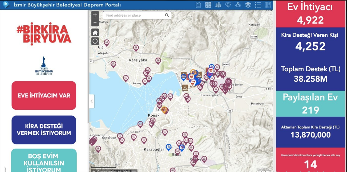
Task: Click BOŞ EVİM KULLANILSIN İSTİYORUM button
Action: [44, 160]
